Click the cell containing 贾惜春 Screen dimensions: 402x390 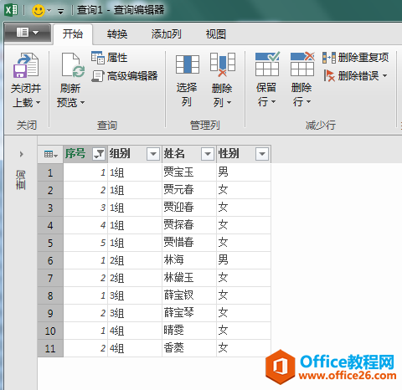189,243
